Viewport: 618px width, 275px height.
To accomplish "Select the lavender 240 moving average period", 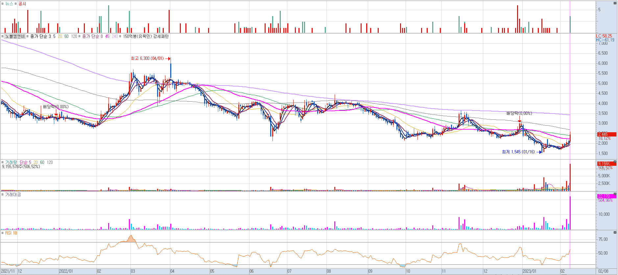I will pos(115,37).
